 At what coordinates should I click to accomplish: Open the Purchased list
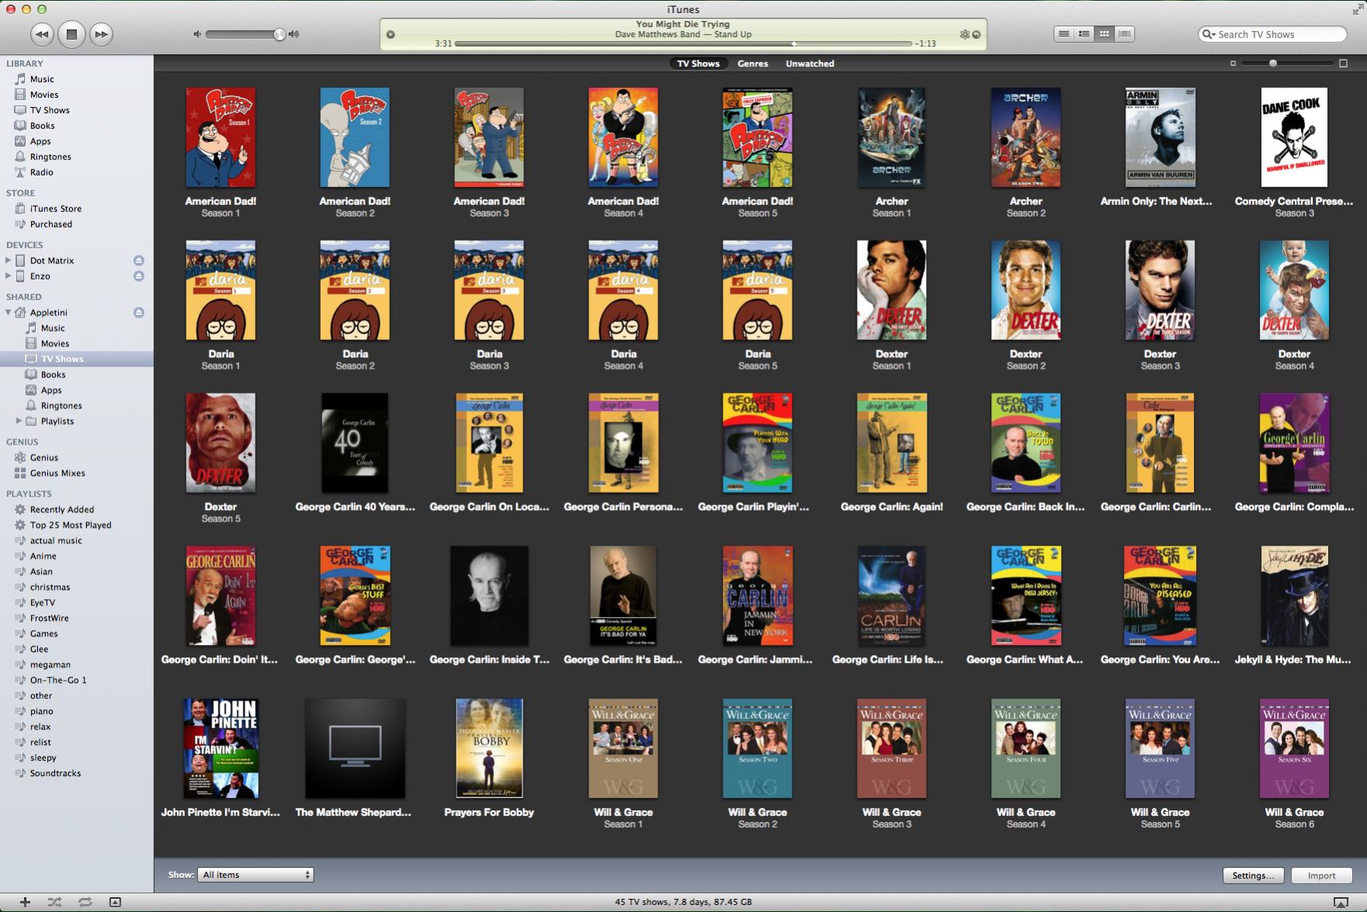point(50,224)
